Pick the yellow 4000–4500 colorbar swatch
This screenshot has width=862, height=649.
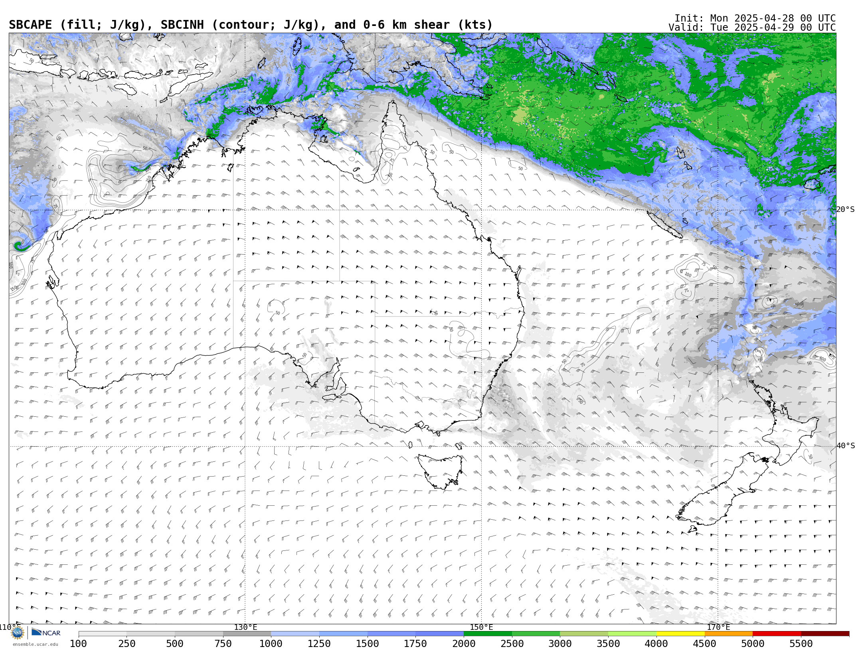pos(680,634)
